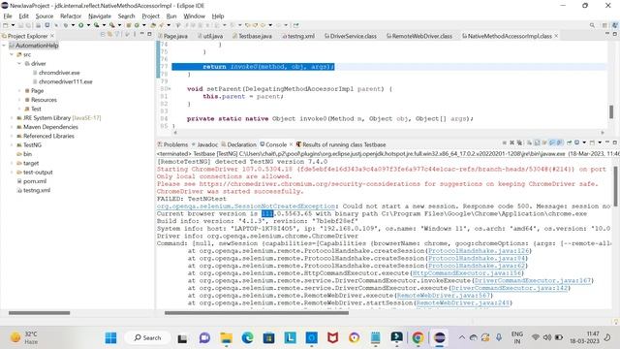Screen dimensions: 620x349
Task: Open the Run button dropdown arrow
Action: point(88,25)
